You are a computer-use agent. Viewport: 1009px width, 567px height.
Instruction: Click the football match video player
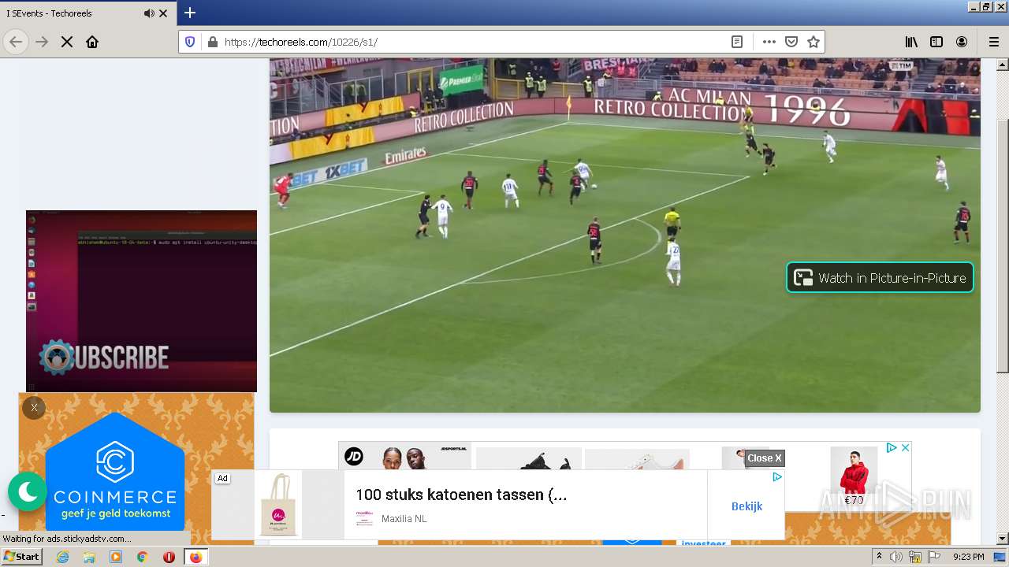tap(625, 235)
